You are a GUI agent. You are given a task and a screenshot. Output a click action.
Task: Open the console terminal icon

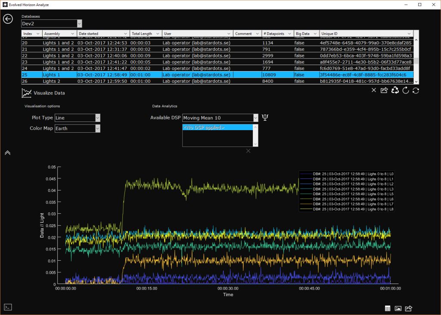tap(8, 307)
